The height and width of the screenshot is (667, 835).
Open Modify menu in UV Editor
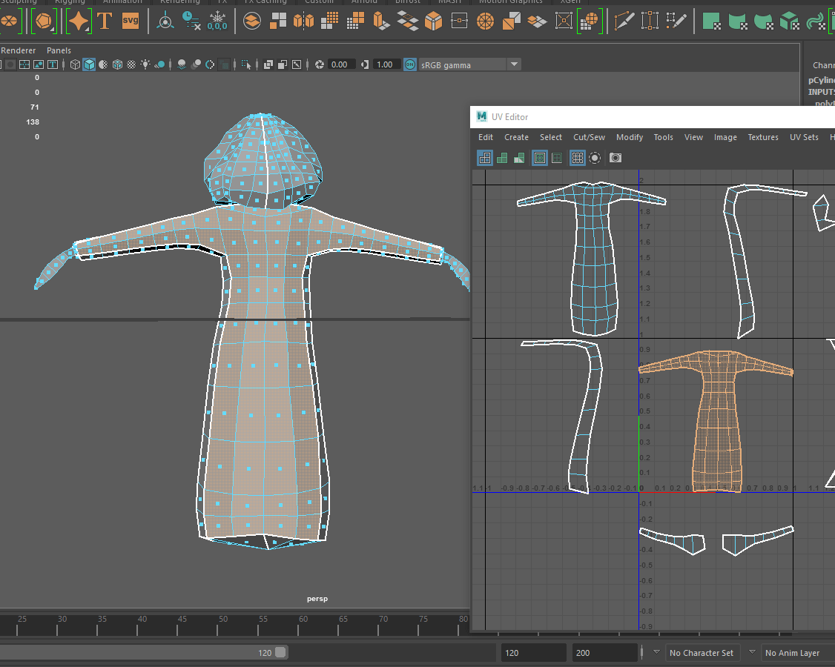(x=630, y=137)
